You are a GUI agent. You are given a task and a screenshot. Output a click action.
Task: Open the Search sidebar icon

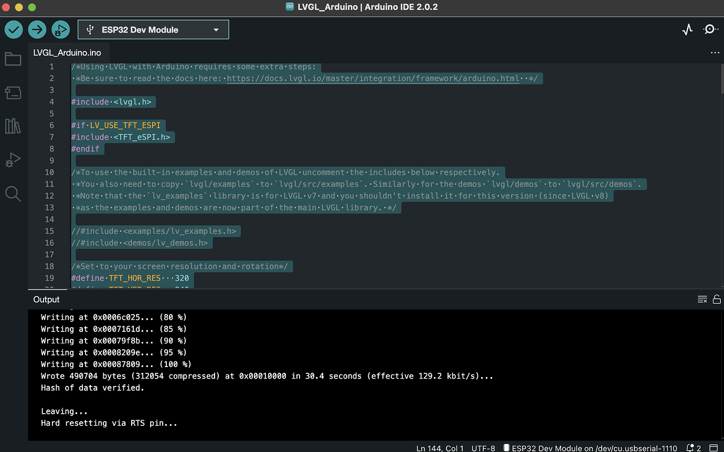[13, 193]
